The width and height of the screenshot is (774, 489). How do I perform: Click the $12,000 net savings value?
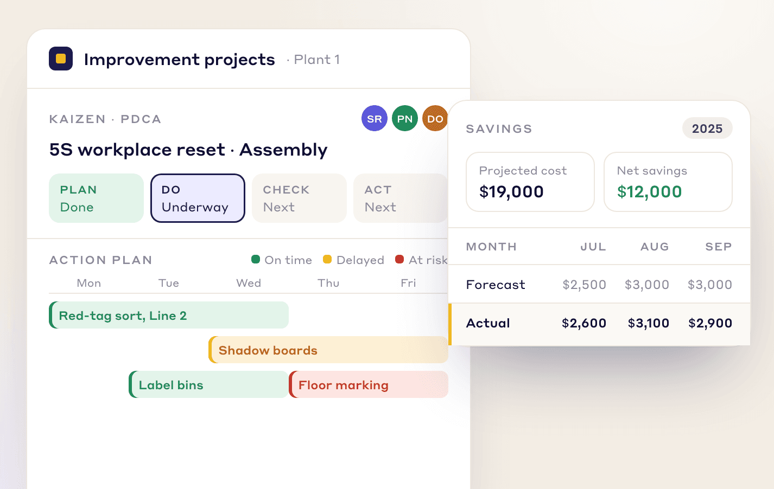(649, 191)
